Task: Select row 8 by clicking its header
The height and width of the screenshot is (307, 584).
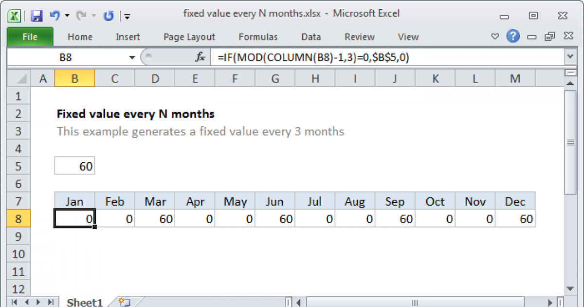Action: 18,218
